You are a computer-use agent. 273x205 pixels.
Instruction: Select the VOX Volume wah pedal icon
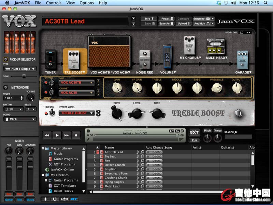[x=167, y=57]
